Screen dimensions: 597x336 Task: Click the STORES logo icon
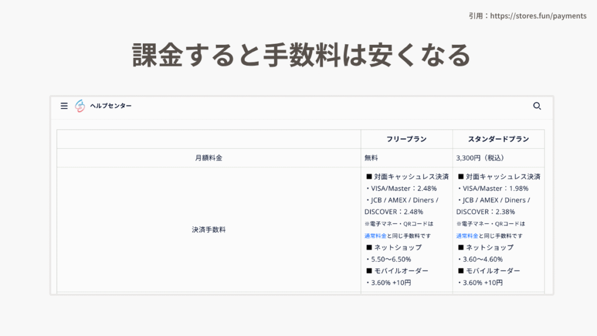tap(80, 106)
